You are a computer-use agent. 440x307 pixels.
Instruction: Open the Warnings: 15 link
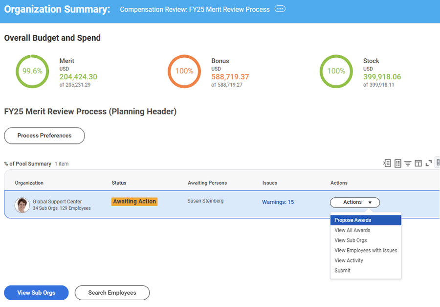point(278,202)
